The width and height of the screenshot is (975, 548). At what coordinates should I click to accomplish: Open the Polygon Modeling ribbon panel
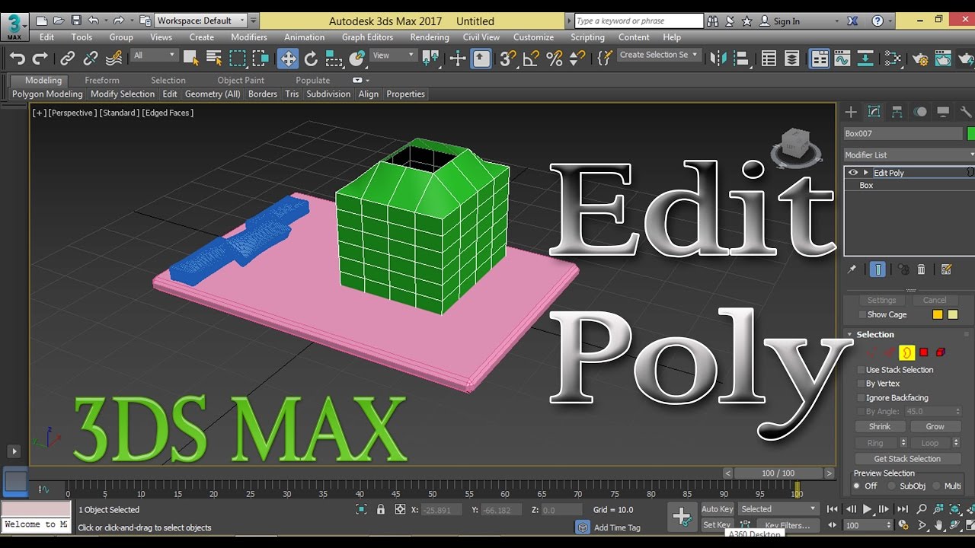47,94
